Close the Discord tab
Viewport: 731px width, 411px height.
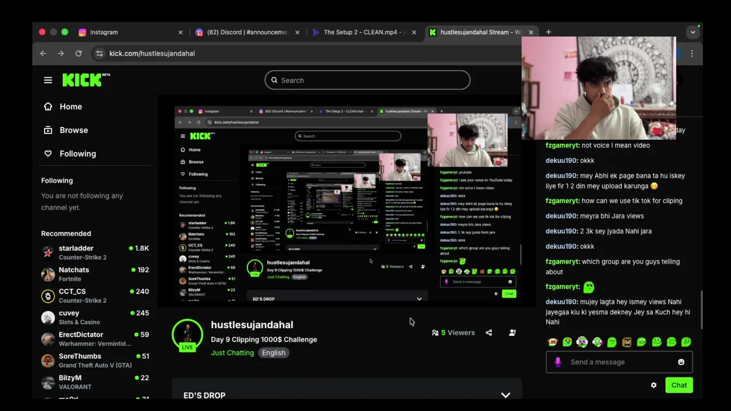[x=297, y=32]
